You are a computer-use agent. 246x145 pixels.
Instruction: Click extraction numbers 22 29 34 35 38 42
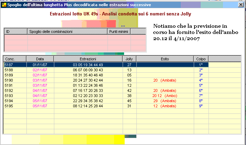pyautogui.click(x=88, y=101)
